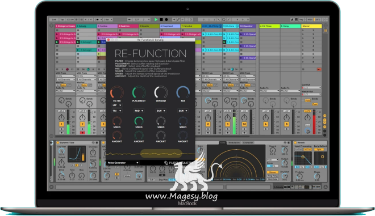The height and width of the screenshot is (216, 375).
Task: Click the yellow buffer waveform display in plugin
Action: click(x=161, y=154)
